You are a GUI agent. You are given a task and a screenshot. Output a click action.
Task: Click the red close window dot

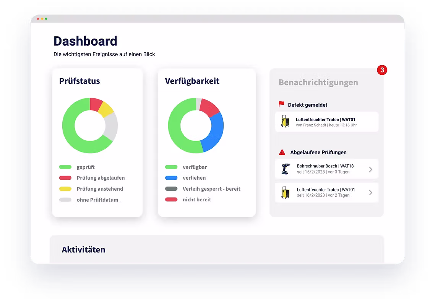point(38,19)
